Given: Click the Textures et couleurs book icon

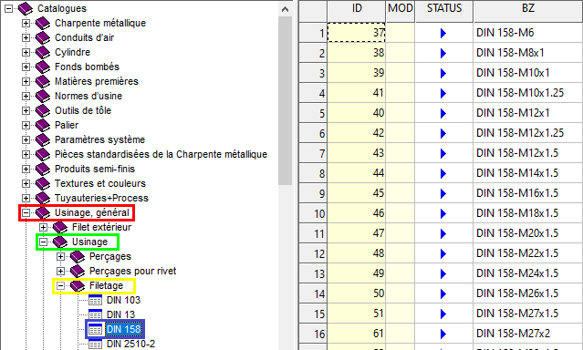Looking at the screenshot, I should [x=43, y=183].
